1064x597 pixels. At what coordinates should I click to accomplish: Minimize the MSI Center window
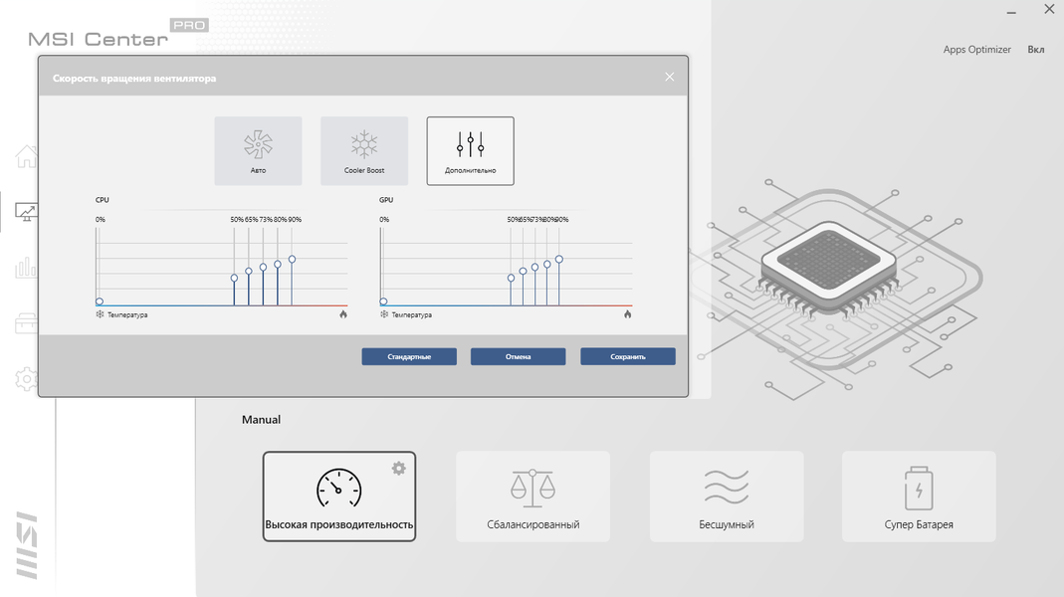1011,12
